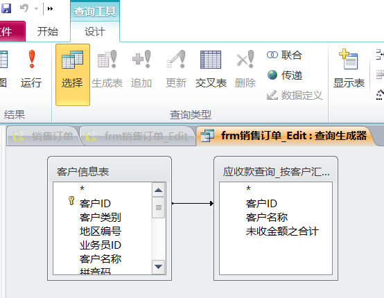The height and width of the screenshot is (298, 384).
Task: Select the 选择 query type button
Action: tap(73, 75)
